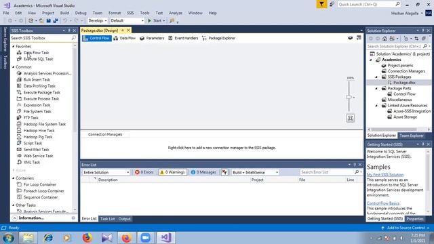Open the Task List tab

tap(107, 219)
